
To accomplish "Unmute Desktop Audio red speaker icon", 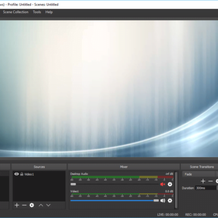I will (x=162, y=184).
